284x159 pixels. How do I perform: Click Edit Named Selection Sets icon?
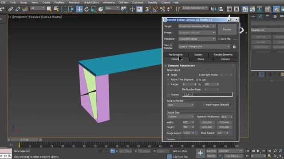(178, 9)
